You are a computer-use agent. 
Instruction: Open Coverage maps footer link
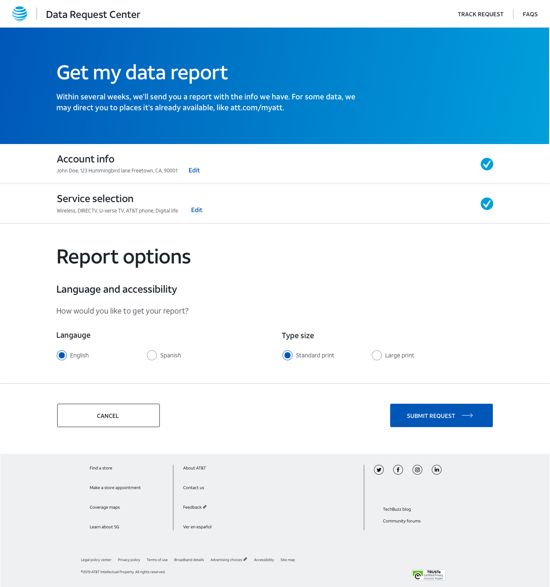click(x=105, y=507)
